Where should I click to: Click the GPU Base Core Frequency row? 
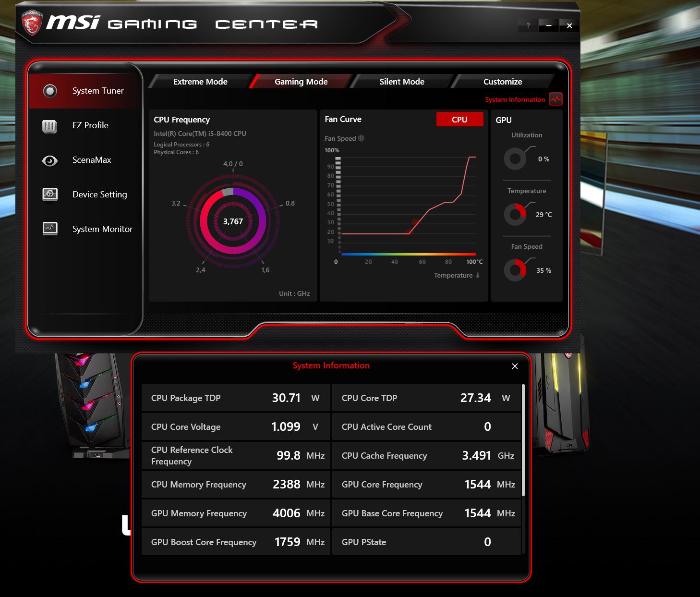(426, 513)
